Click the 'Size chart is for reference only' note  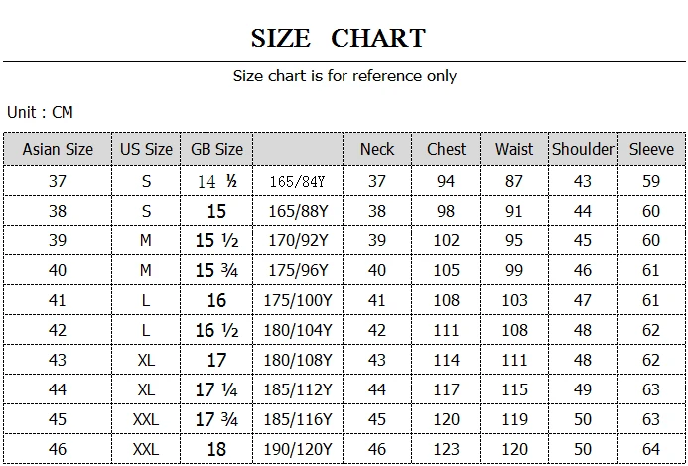[x=344, y=76]
